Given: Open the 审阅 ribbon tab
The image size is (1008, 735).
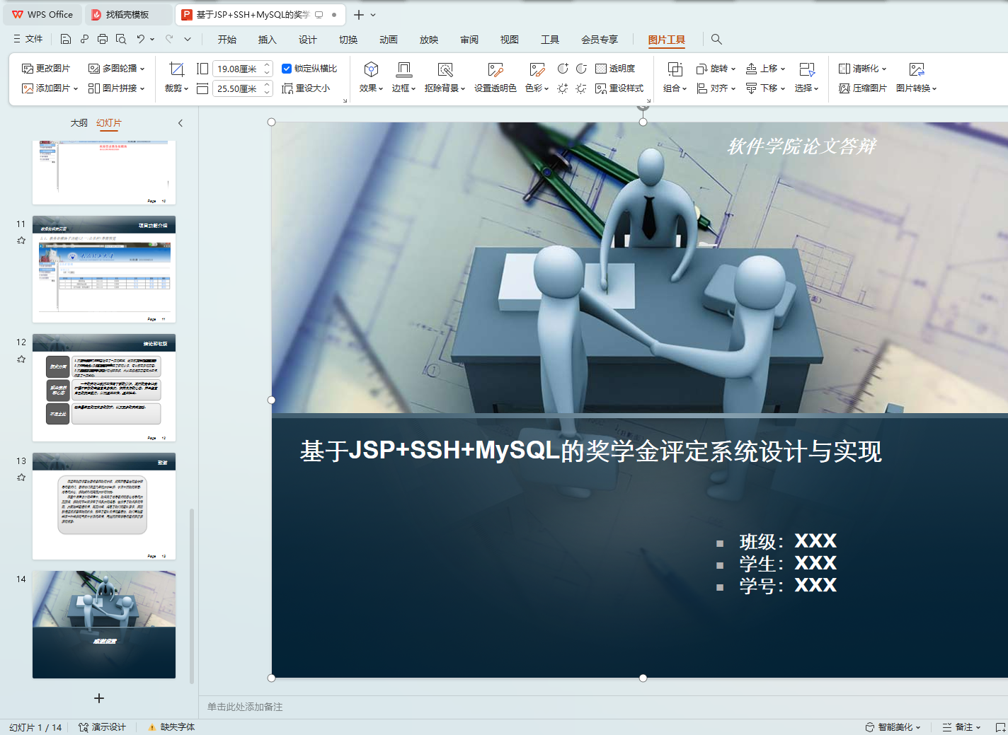Looking at the screenshot, I should pos(469,40).
